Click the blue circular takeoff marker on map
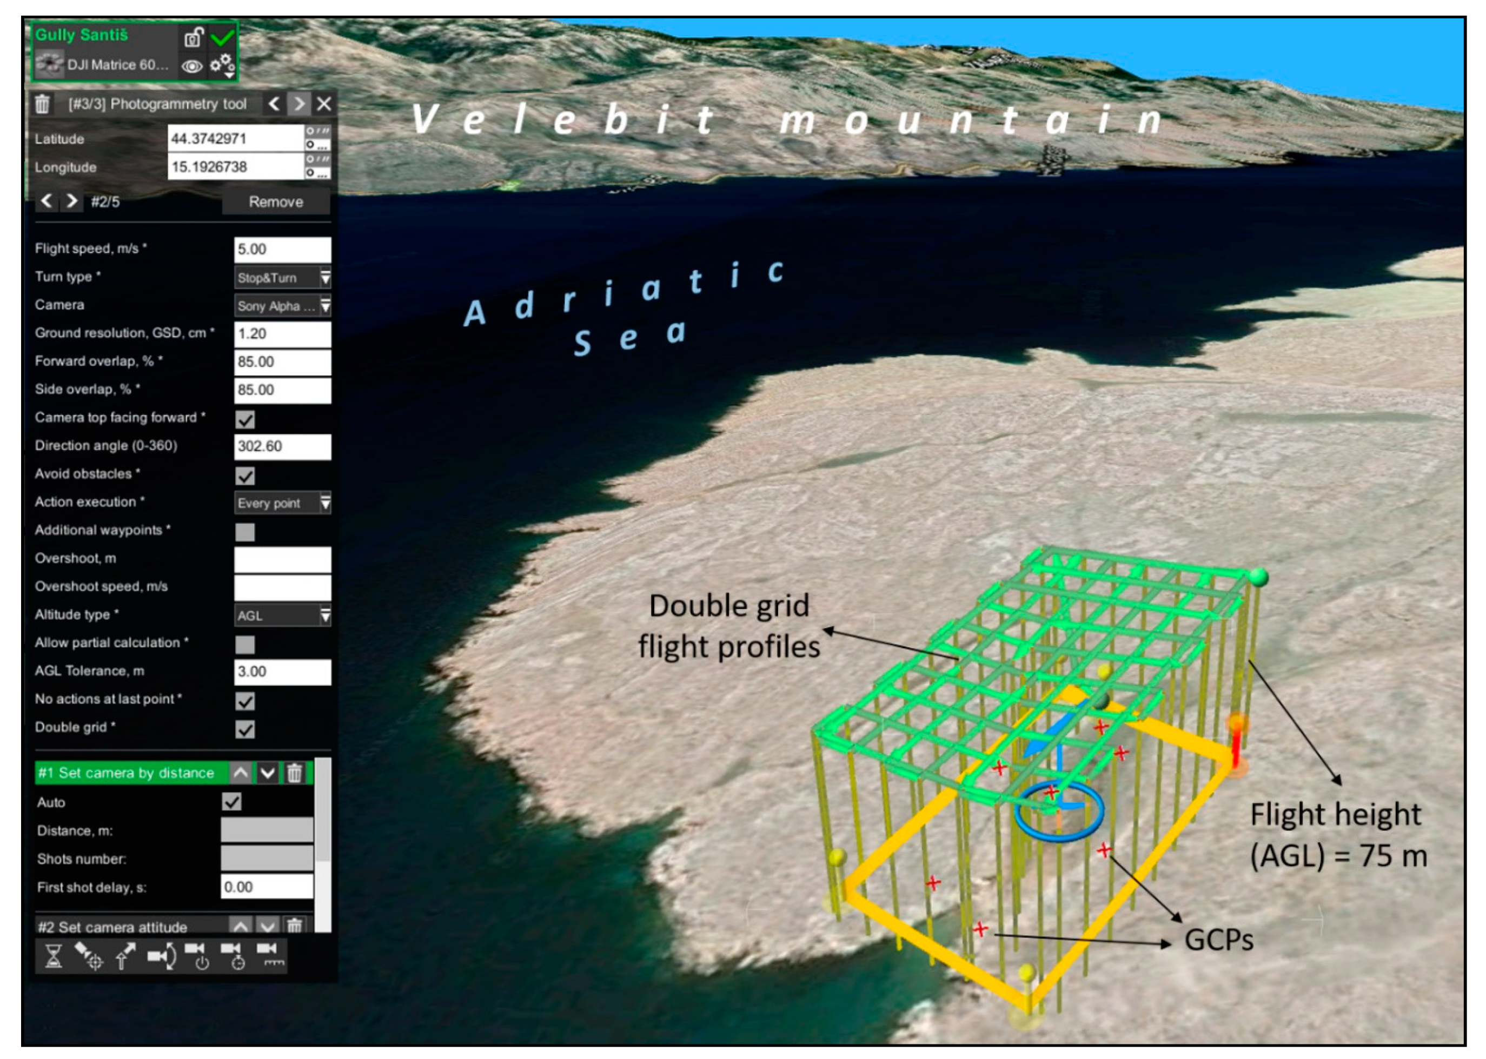The width and height of the screenshot is (1486, 1059). pyautogui.click(x=1060, y=810)
